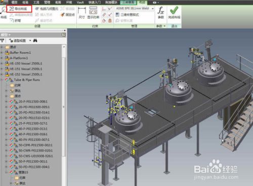Switch to the 布线 ribbon tab

[142, 3]
